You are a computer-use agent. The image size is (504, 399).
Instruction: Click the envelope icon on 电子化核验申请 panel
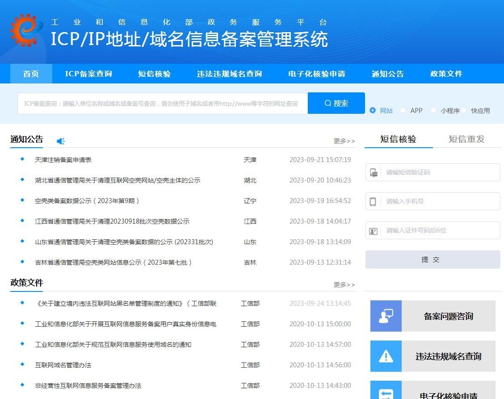point(386,393)
